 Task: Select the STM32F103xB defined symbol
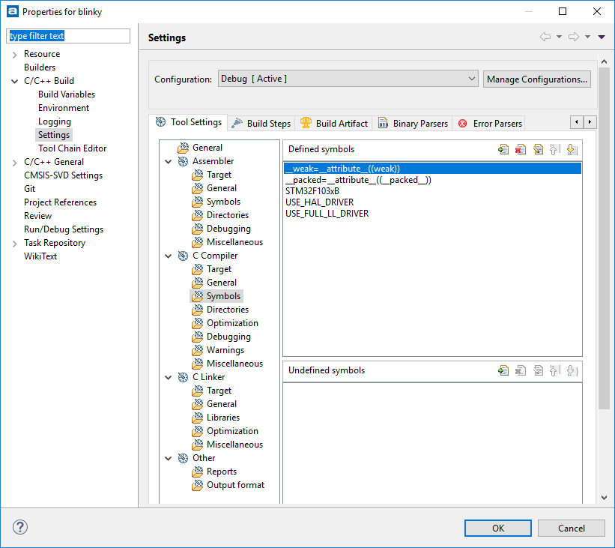312,191
